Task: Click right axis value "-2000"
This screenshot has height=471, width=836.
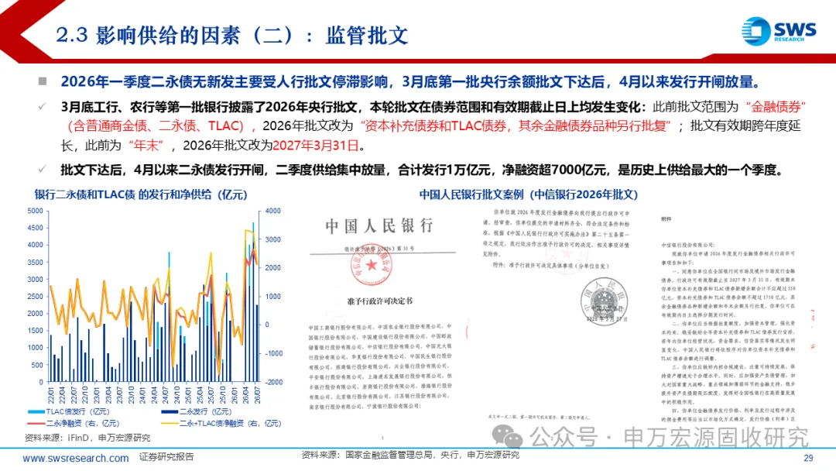Action: [273, 382]
